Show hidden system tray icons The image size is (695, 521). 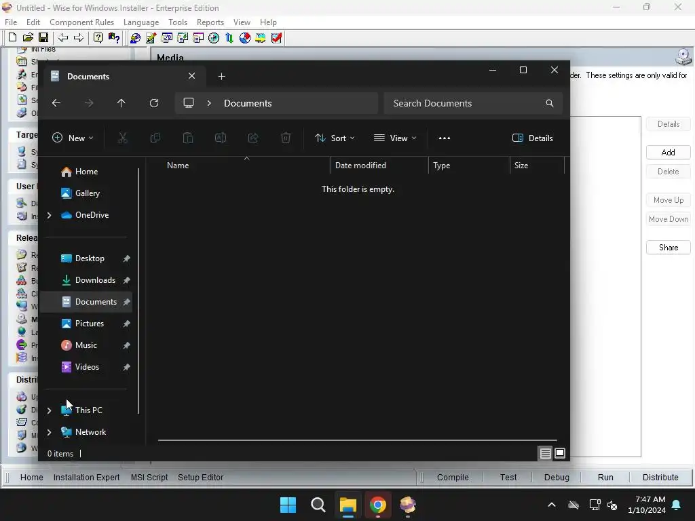[551, 505]
